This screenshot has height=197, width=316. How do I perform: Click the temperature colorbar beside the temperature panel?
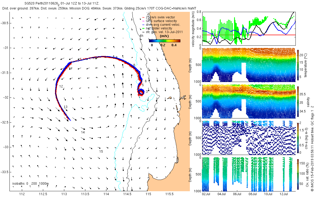coord(298,65)
